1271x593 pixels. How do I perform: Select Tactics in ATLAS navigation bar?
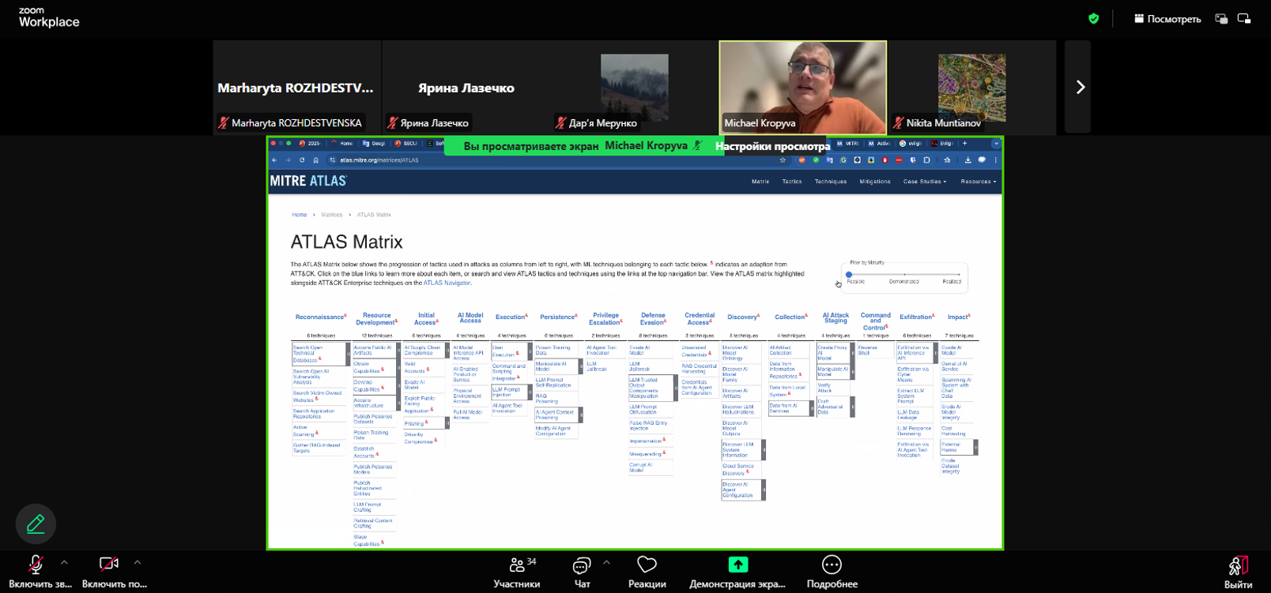[x=792, y=182]
